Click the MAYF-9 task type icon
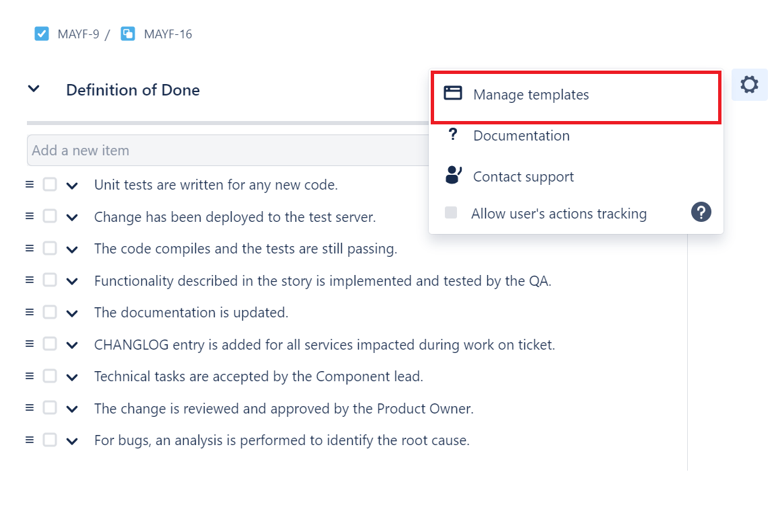 (x=42, y=34)
